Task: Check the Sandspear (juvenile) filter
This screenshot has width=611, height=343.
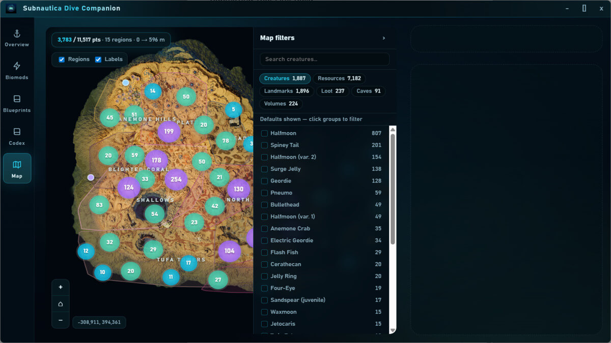Action: point(264,300)
